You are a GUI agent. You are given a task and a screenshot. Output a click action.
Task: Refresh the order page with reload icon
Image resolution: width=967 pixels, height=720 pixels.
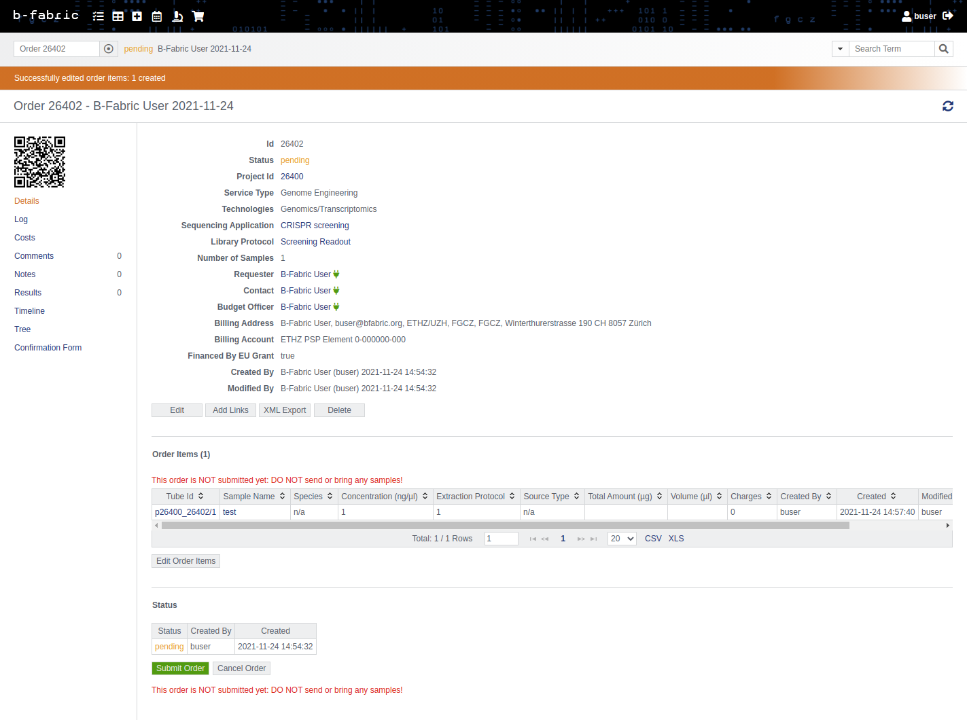pos(947,106)
